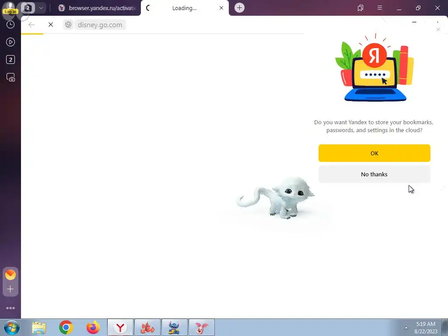Viewport: 448px width, 336px height.
Task: Click the globe site info icon
Action: [68, 25]
